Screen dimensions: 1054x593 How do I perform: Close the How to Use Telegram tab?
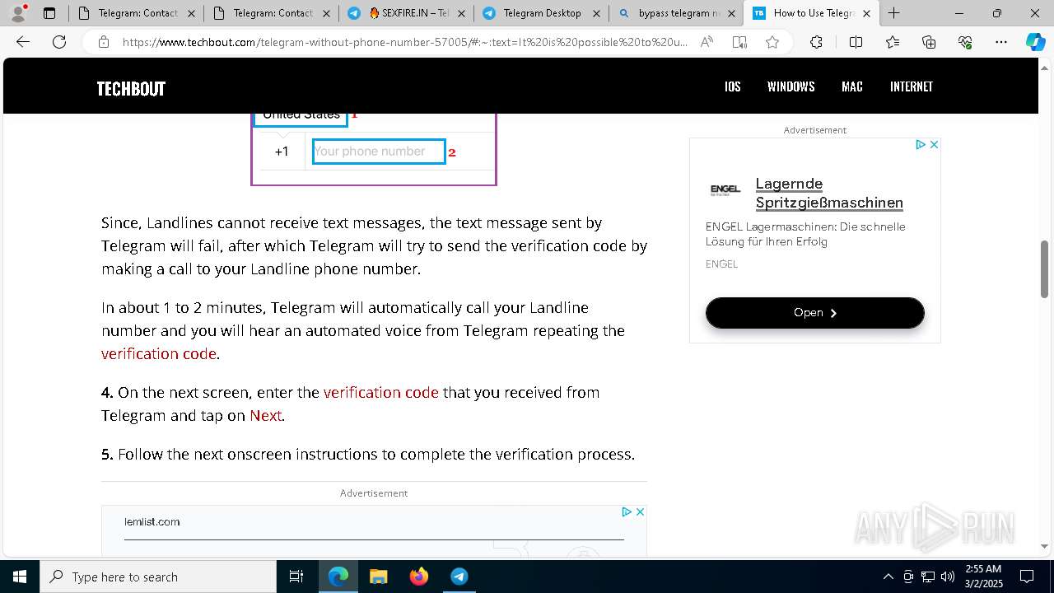pyautogui.click(x=866, y=13)
